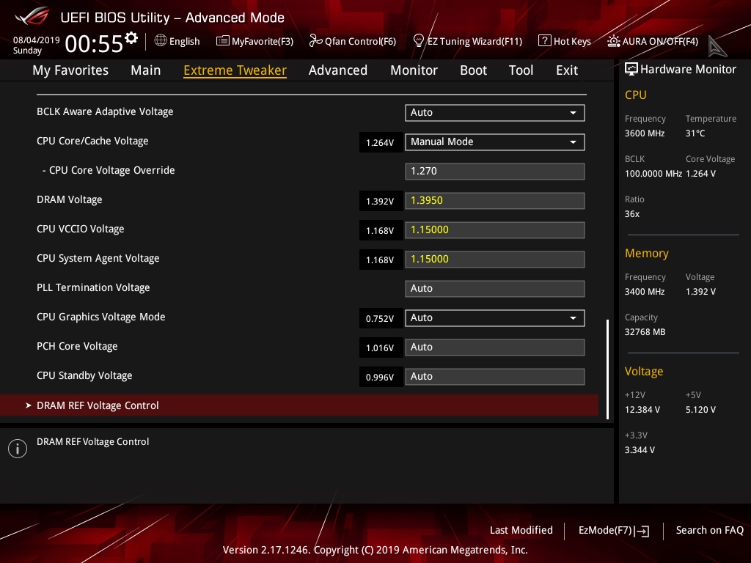The image size is (751, 563).
Task: Select the Exit tab
Action: (x=567, y=70)
